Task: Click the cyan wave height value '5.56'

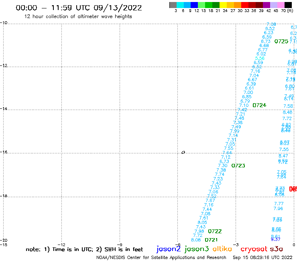Action: [x=260, y=58]
